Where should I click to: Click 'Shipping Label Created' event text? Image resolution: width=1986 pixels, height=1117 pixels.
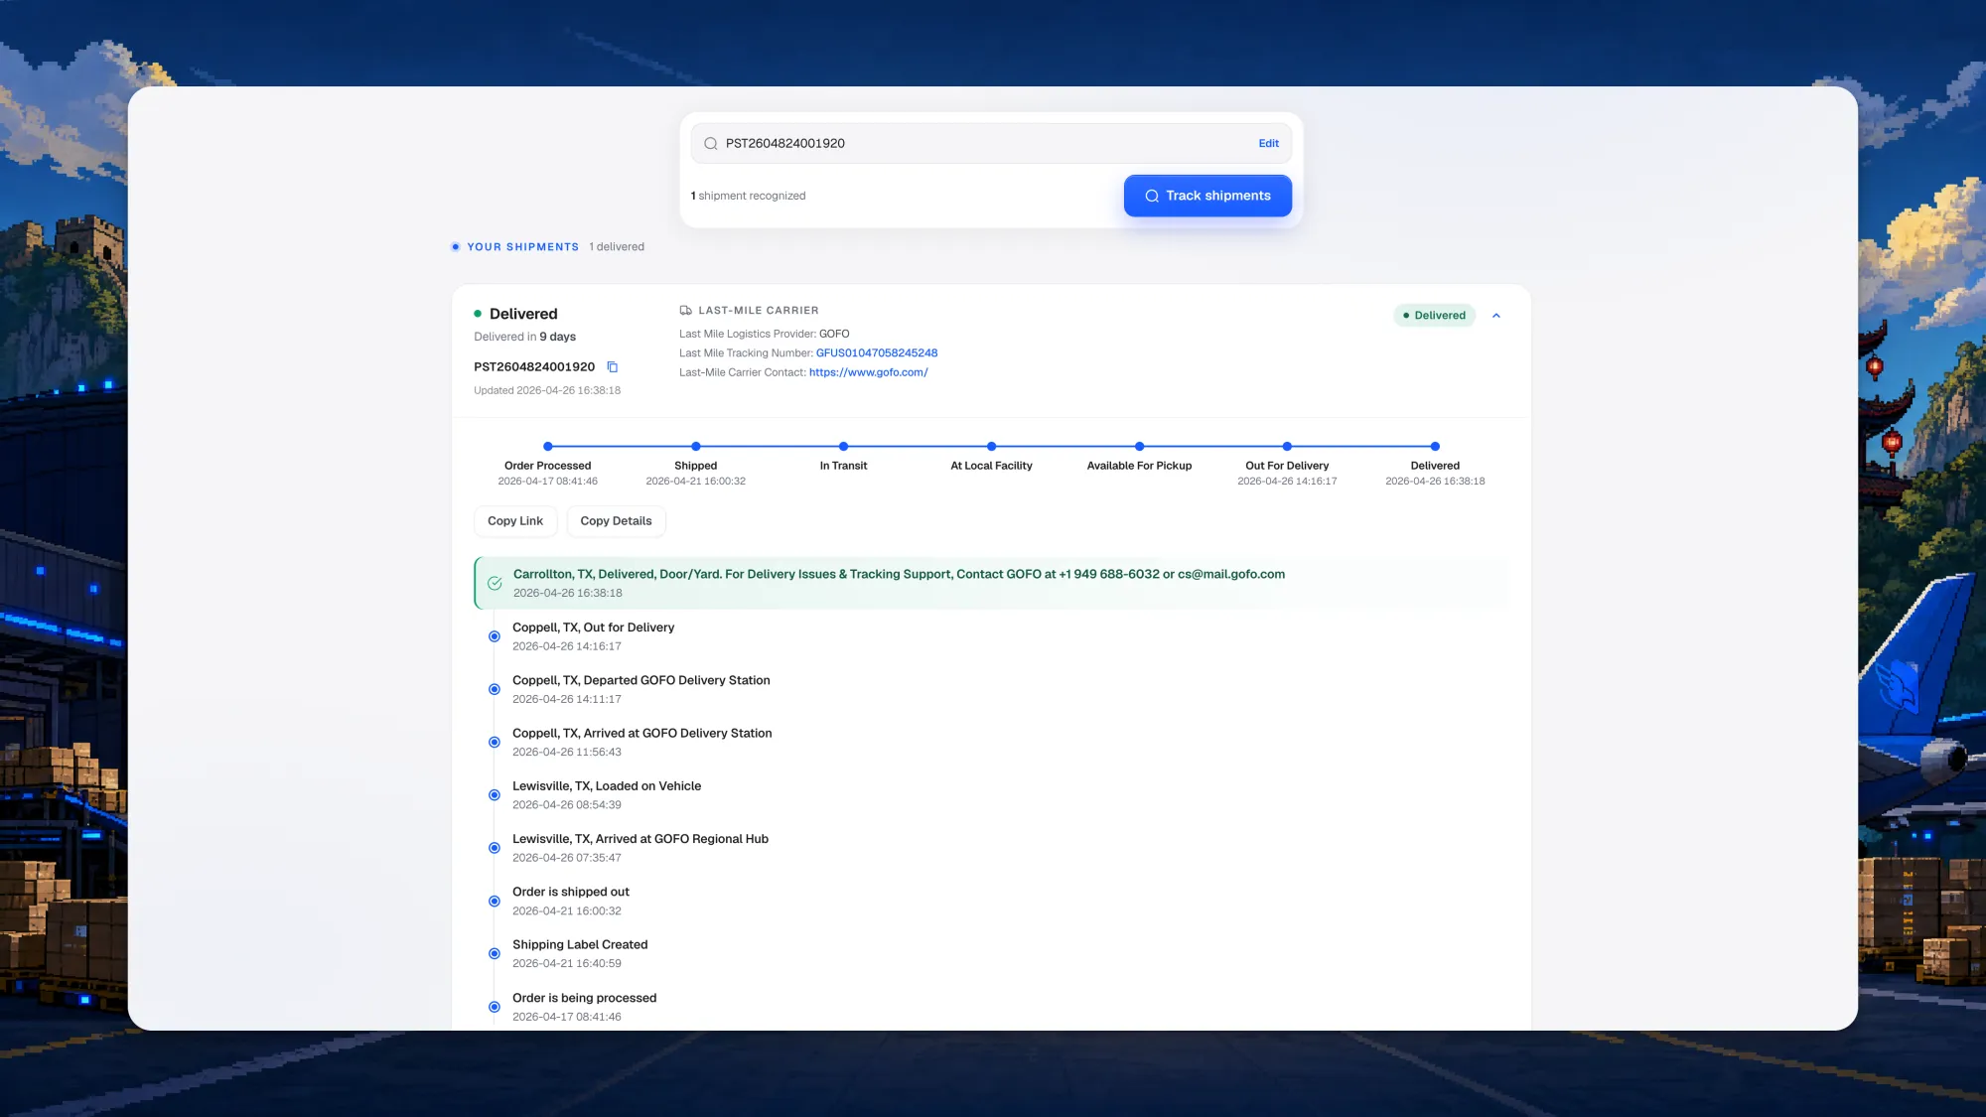580,945
